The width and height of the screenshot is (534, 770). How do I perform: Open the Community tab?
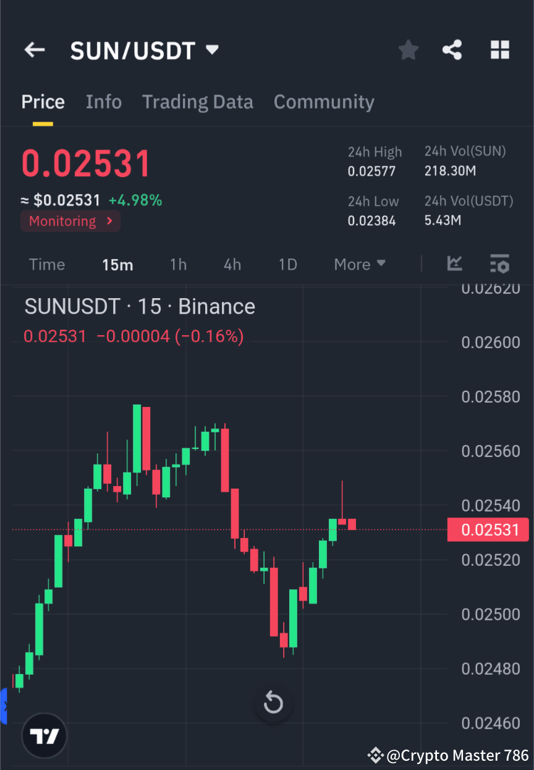pos(324,101)
